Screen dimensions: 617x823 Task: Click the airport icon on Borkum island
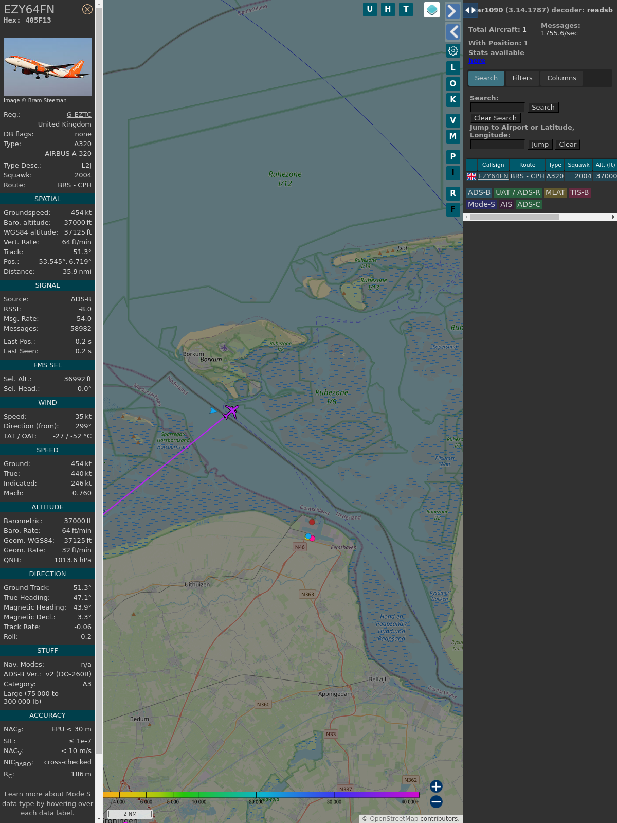click(224, 347)
